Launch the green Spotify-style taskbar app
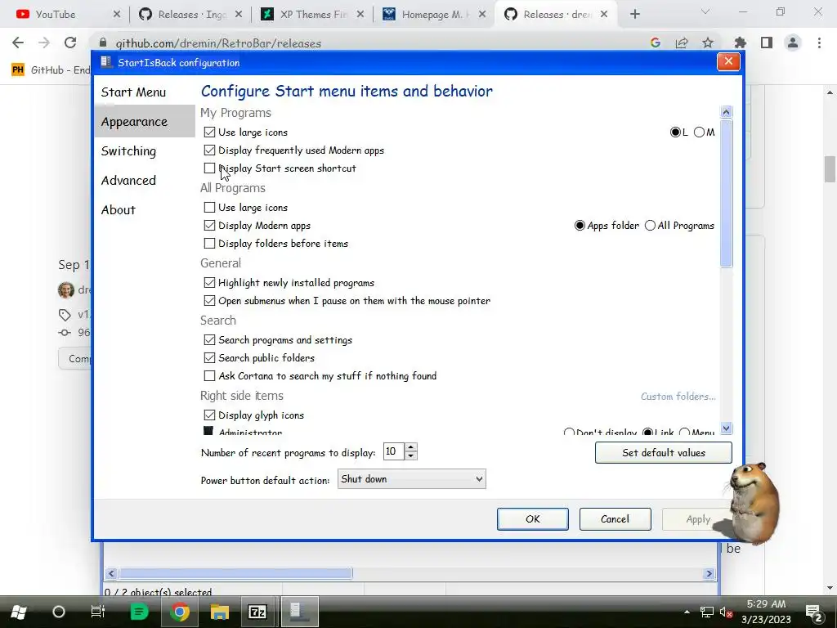 139,612
